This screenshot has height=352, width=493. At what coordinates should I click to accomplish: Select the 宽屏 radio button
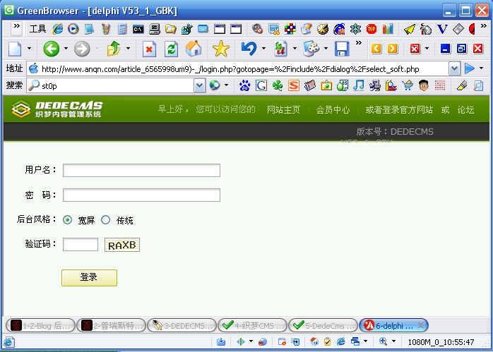click(67, 220)
